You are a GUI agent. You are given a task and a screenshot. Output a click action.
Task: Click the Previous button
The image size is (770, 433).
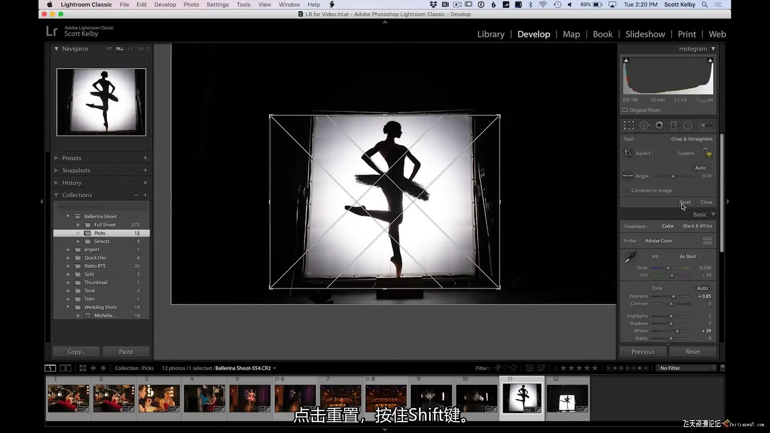642,352
